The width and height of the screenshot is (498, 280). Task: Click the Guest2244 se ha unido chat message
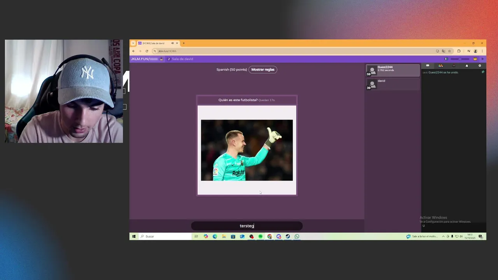click(443, 72)
